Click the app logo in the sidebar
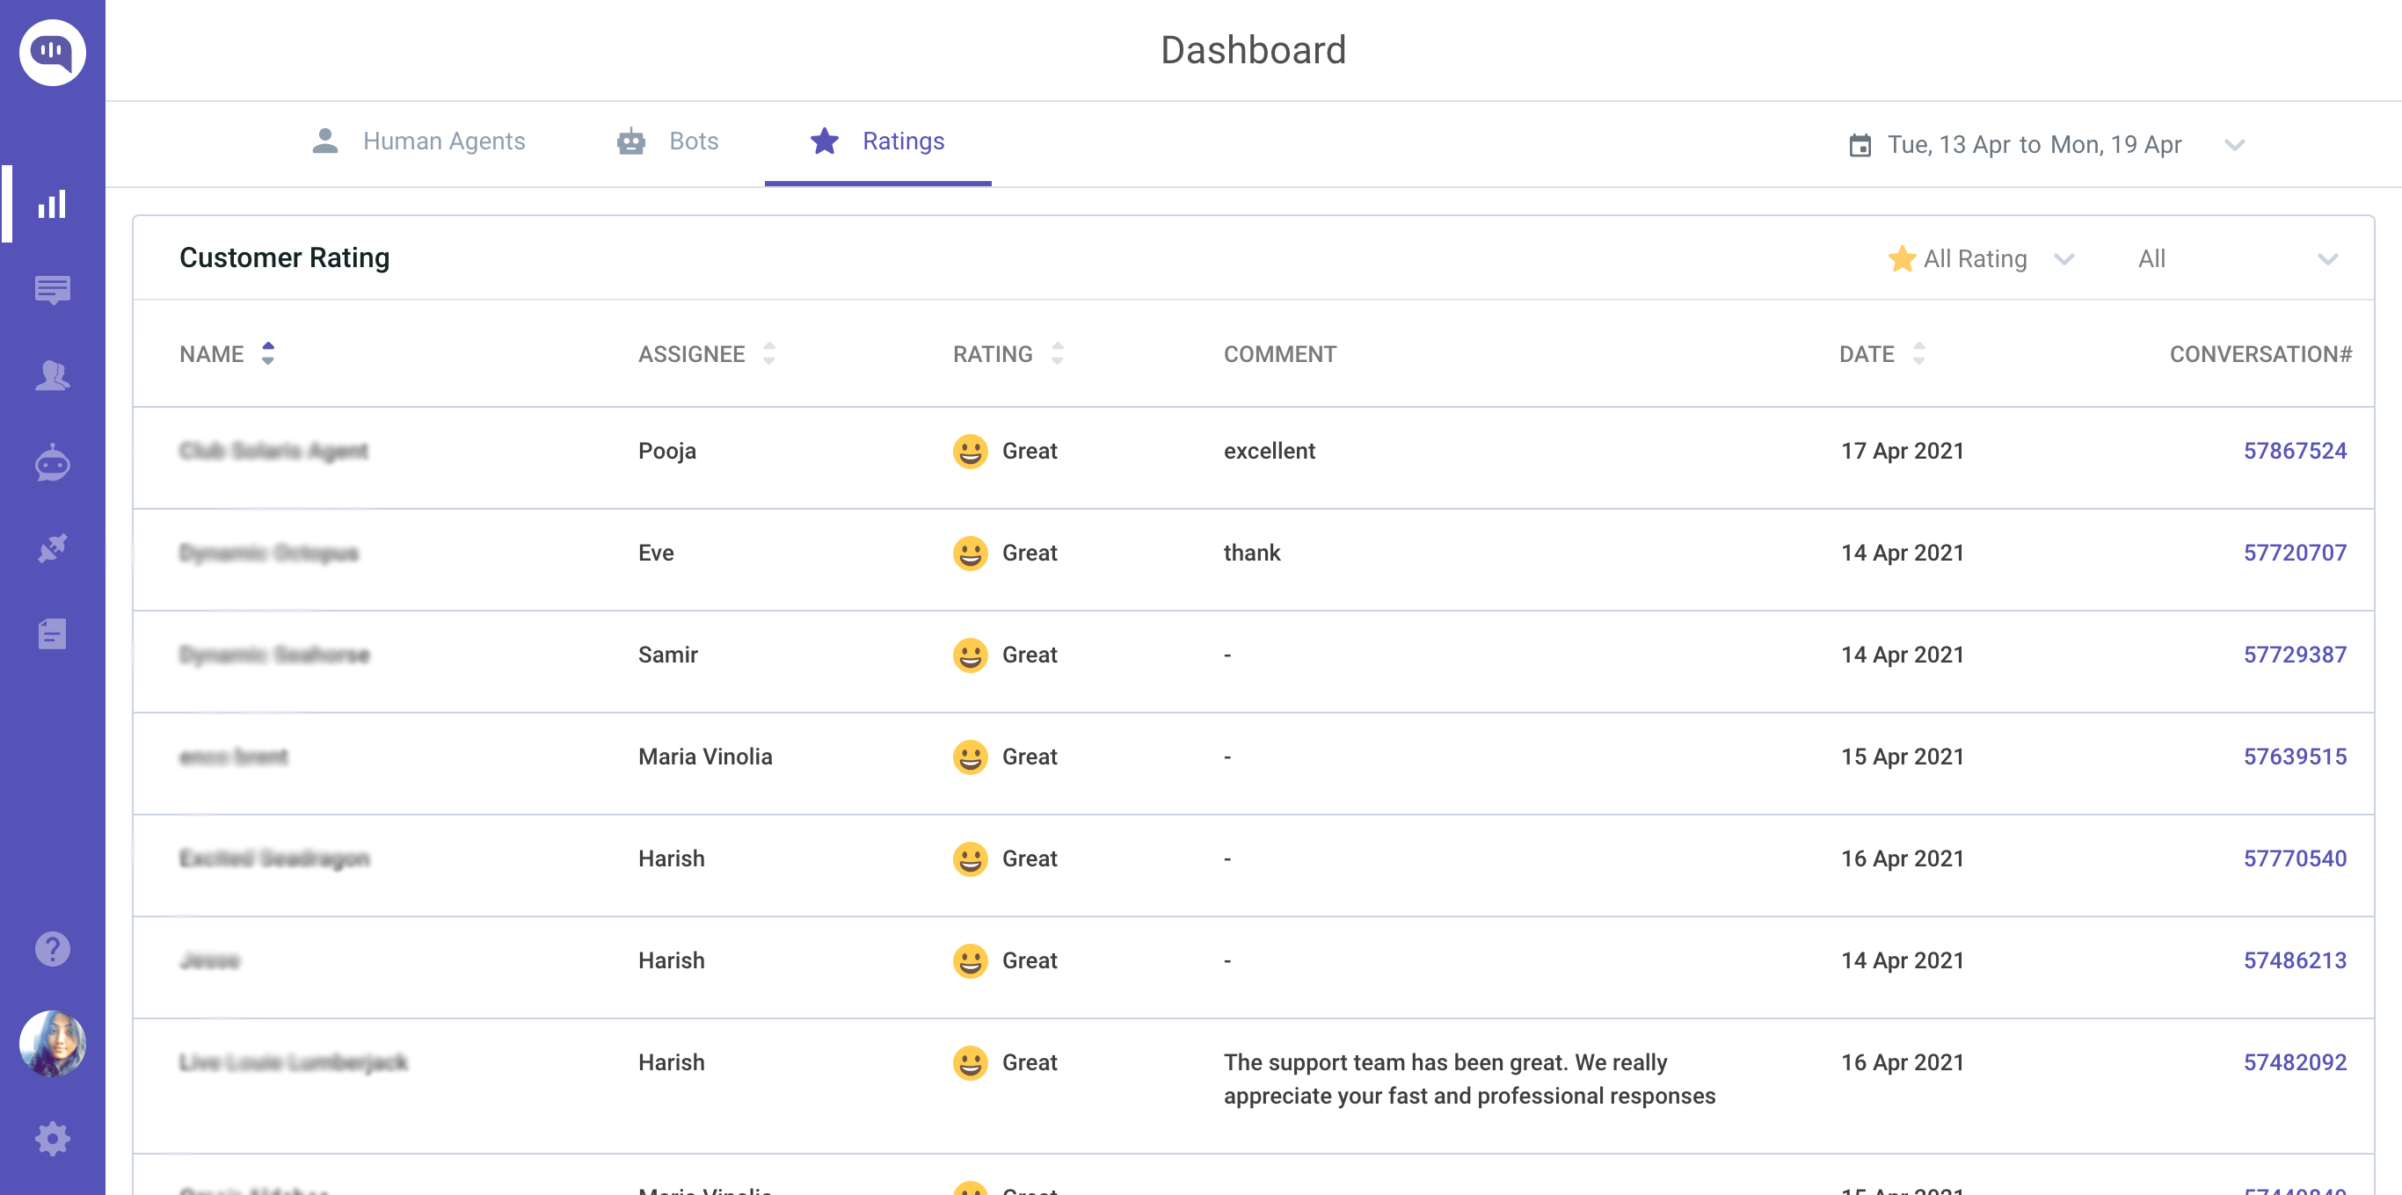Image resolution: width=2402 pixels, height=1195 pixels. 52,52
